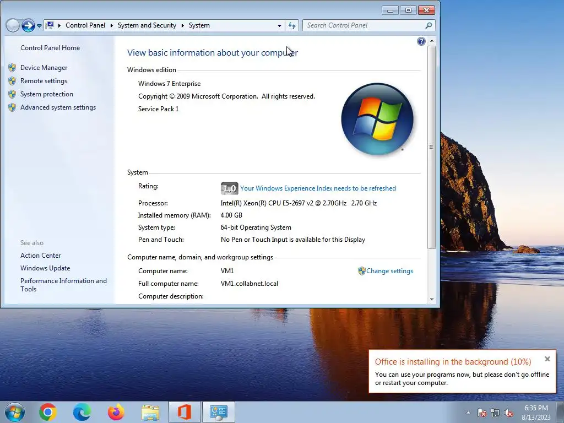Open Remote settings link
The height and width of the screenshot is (423, 564).
[44, 81]
